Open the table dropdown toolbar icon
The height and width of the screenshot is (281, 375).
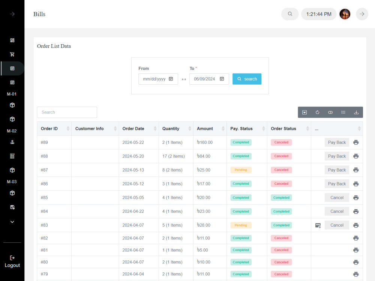304,112
